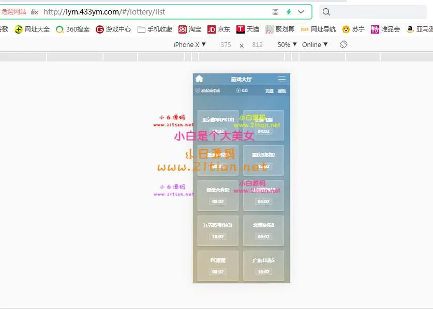Open the 京东 bookmark
The width and height of the screenshot is (433, 309).
(219, 29)
